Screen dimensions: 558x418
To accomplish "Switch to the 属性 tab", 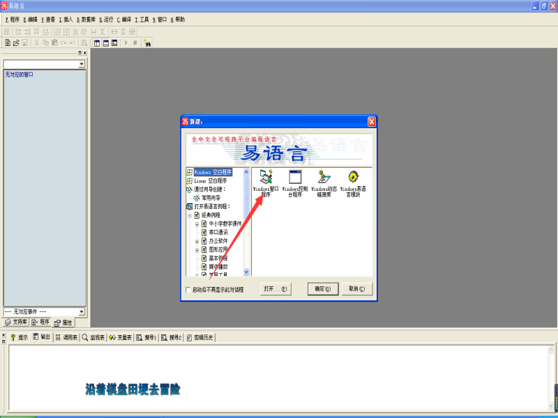I will coord(63,323).
